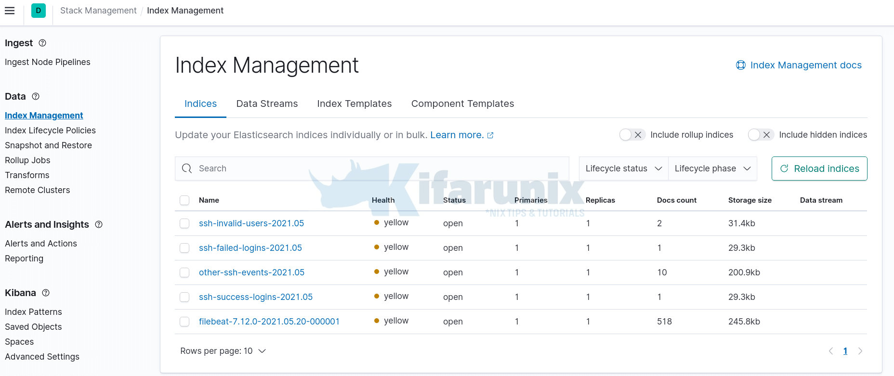This screenshot has width=894, height=376.
Task: Go to next page arrow in pagination
Action: click(860, 351)
